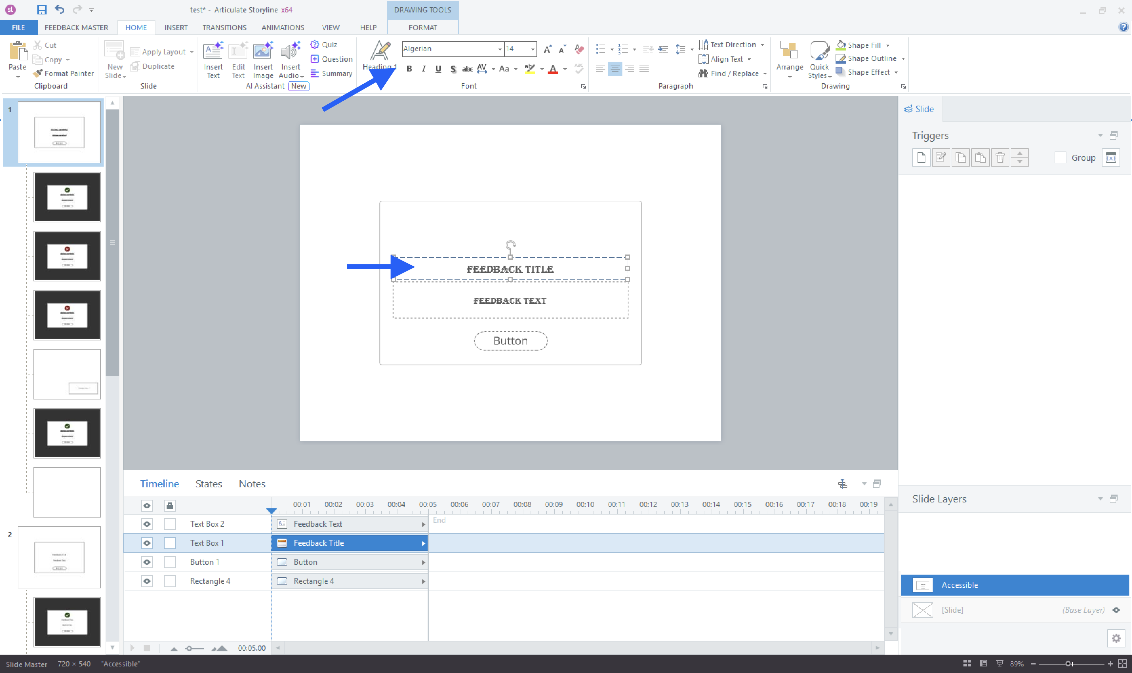Lock the Button 1 timeline row

[170, 562]
